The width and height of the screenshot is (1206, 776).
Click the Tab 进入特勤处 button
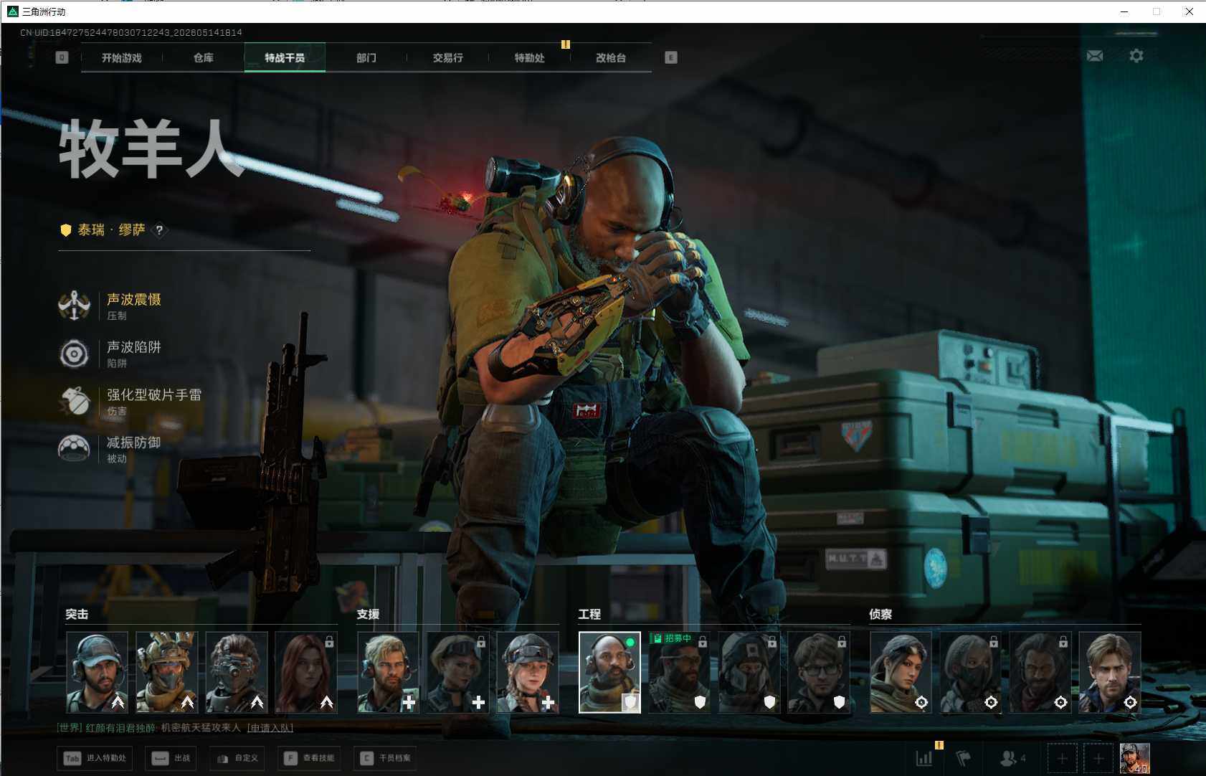pos(95,758)
